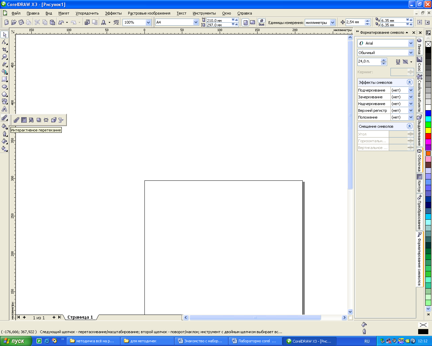
Task: Choose Interactive Extrude tool in flyout
Action: click(54, 120)
